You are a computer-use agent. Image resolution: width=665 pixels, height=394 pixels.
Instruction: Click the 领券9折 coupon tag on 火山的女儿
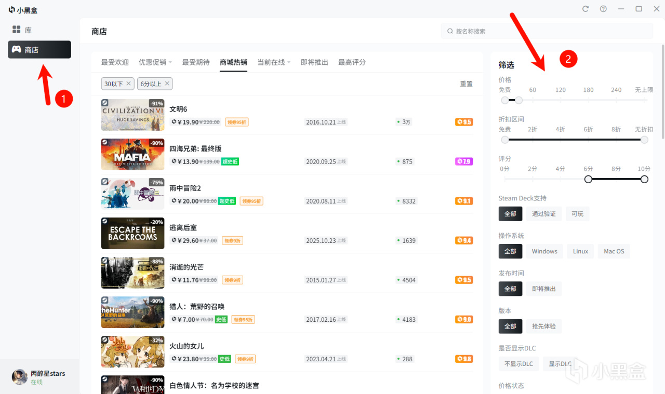[x=245, y=359]
